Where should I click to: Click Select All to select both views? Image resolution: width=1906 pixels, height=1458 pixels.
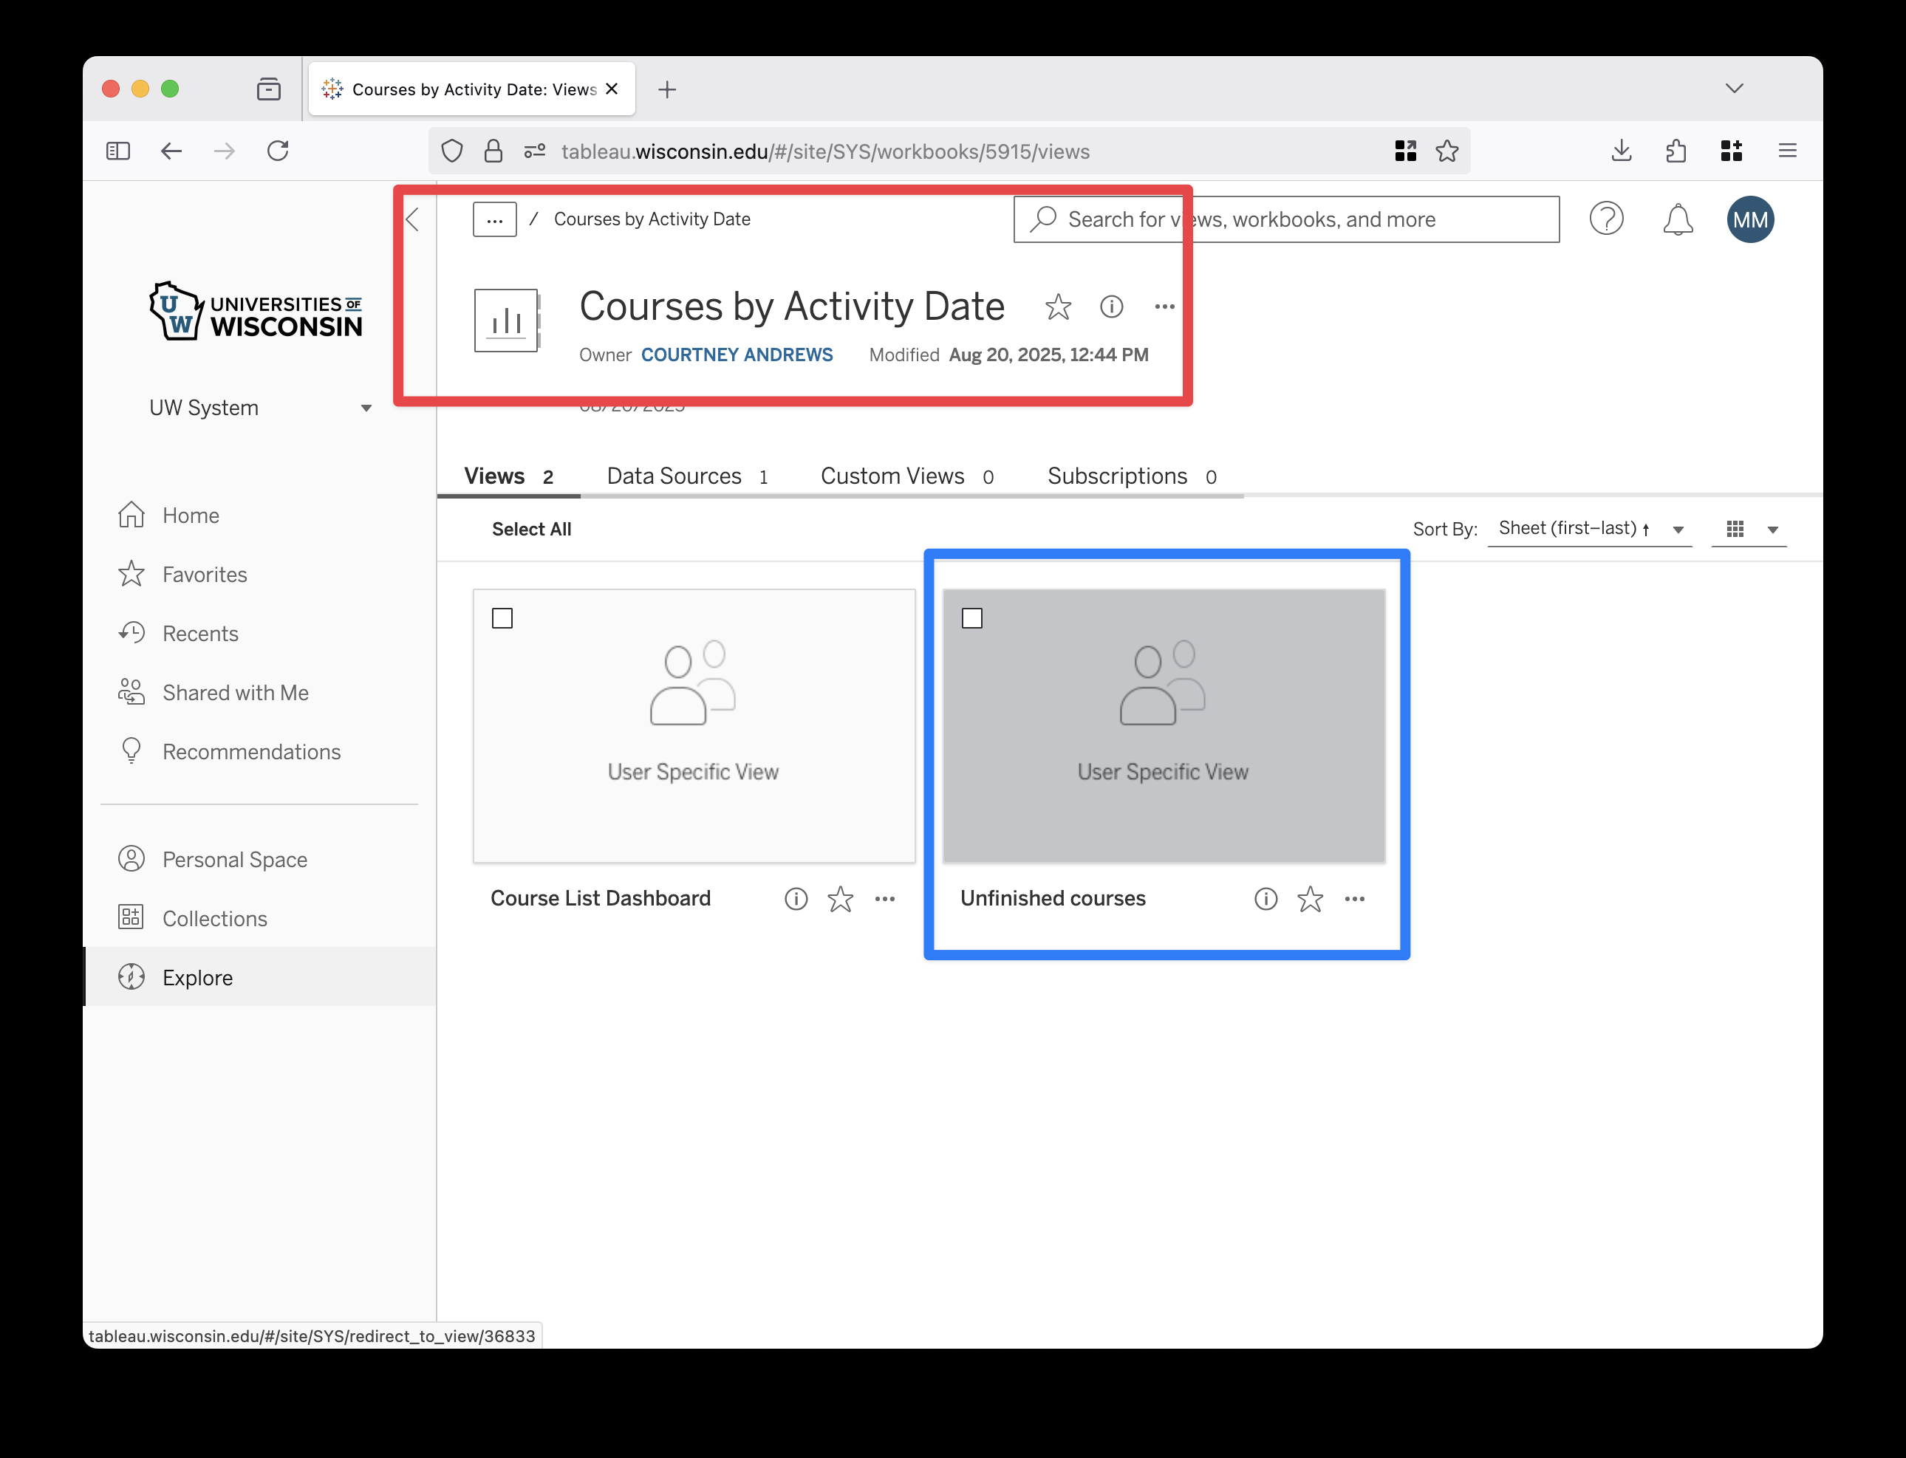(532, 529)
